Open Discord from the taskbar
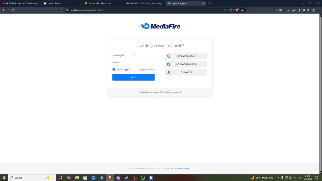Screen dimensions: 322x181 tap(118, 178)
